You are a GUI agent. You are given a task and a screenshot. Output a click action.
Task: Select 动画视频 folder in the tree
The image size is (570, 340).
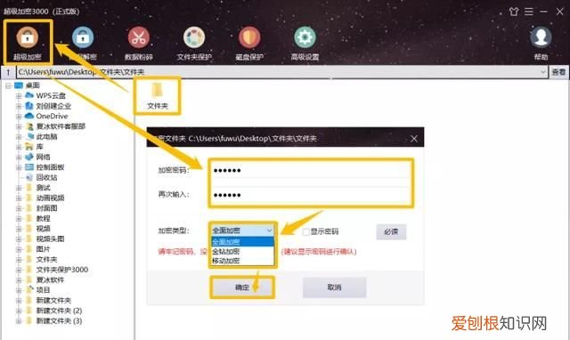pyautogui.click(x=50, y=198)
